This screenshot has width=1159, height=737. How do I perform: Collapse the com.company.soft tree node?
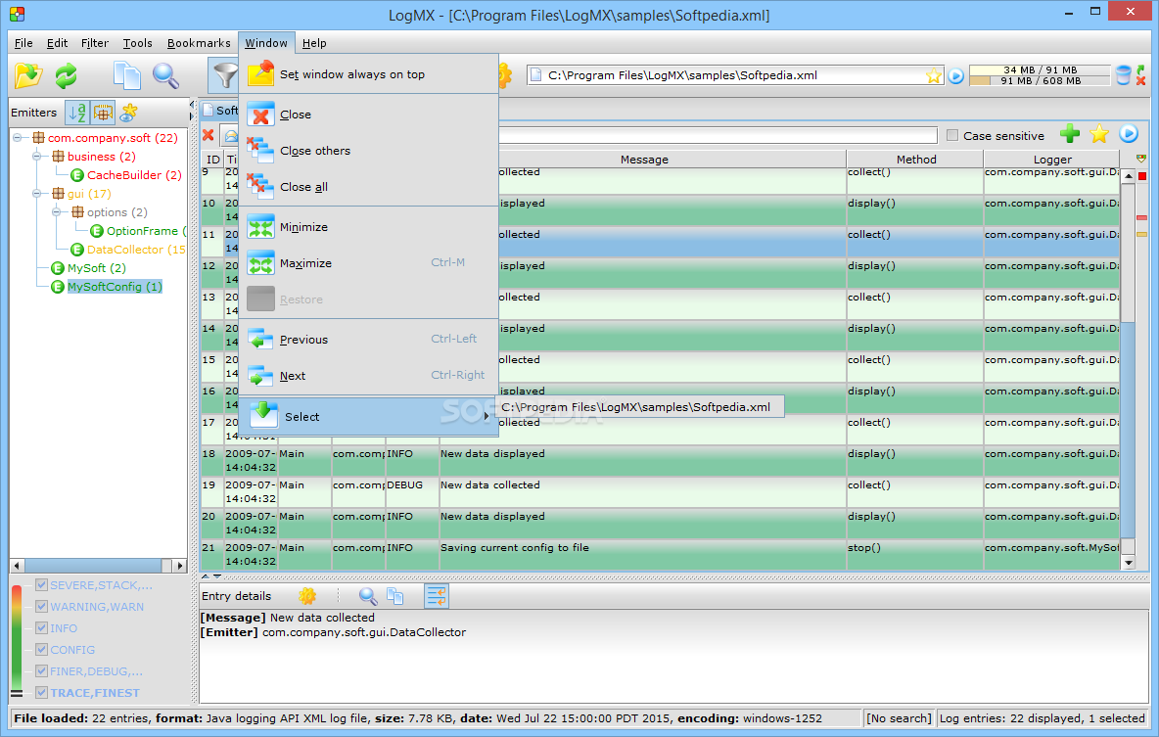tap(17, 137)
